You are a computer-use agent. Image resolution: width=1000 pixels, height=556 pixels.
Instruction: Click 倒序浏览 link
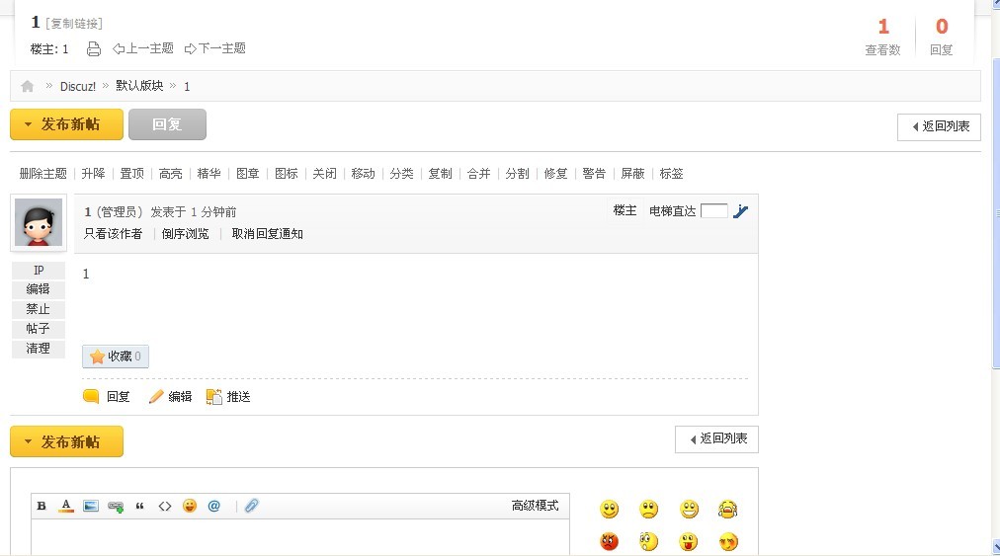[x=185, y=234]
